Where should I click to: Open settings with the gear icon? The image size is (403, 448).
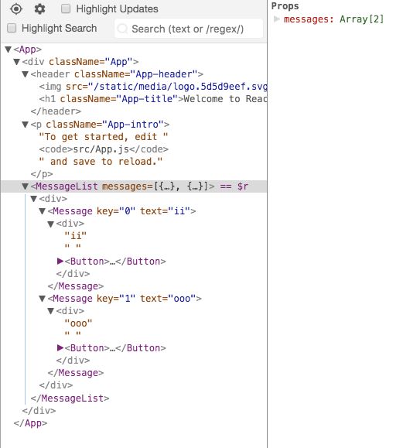(x=39, y=9)
